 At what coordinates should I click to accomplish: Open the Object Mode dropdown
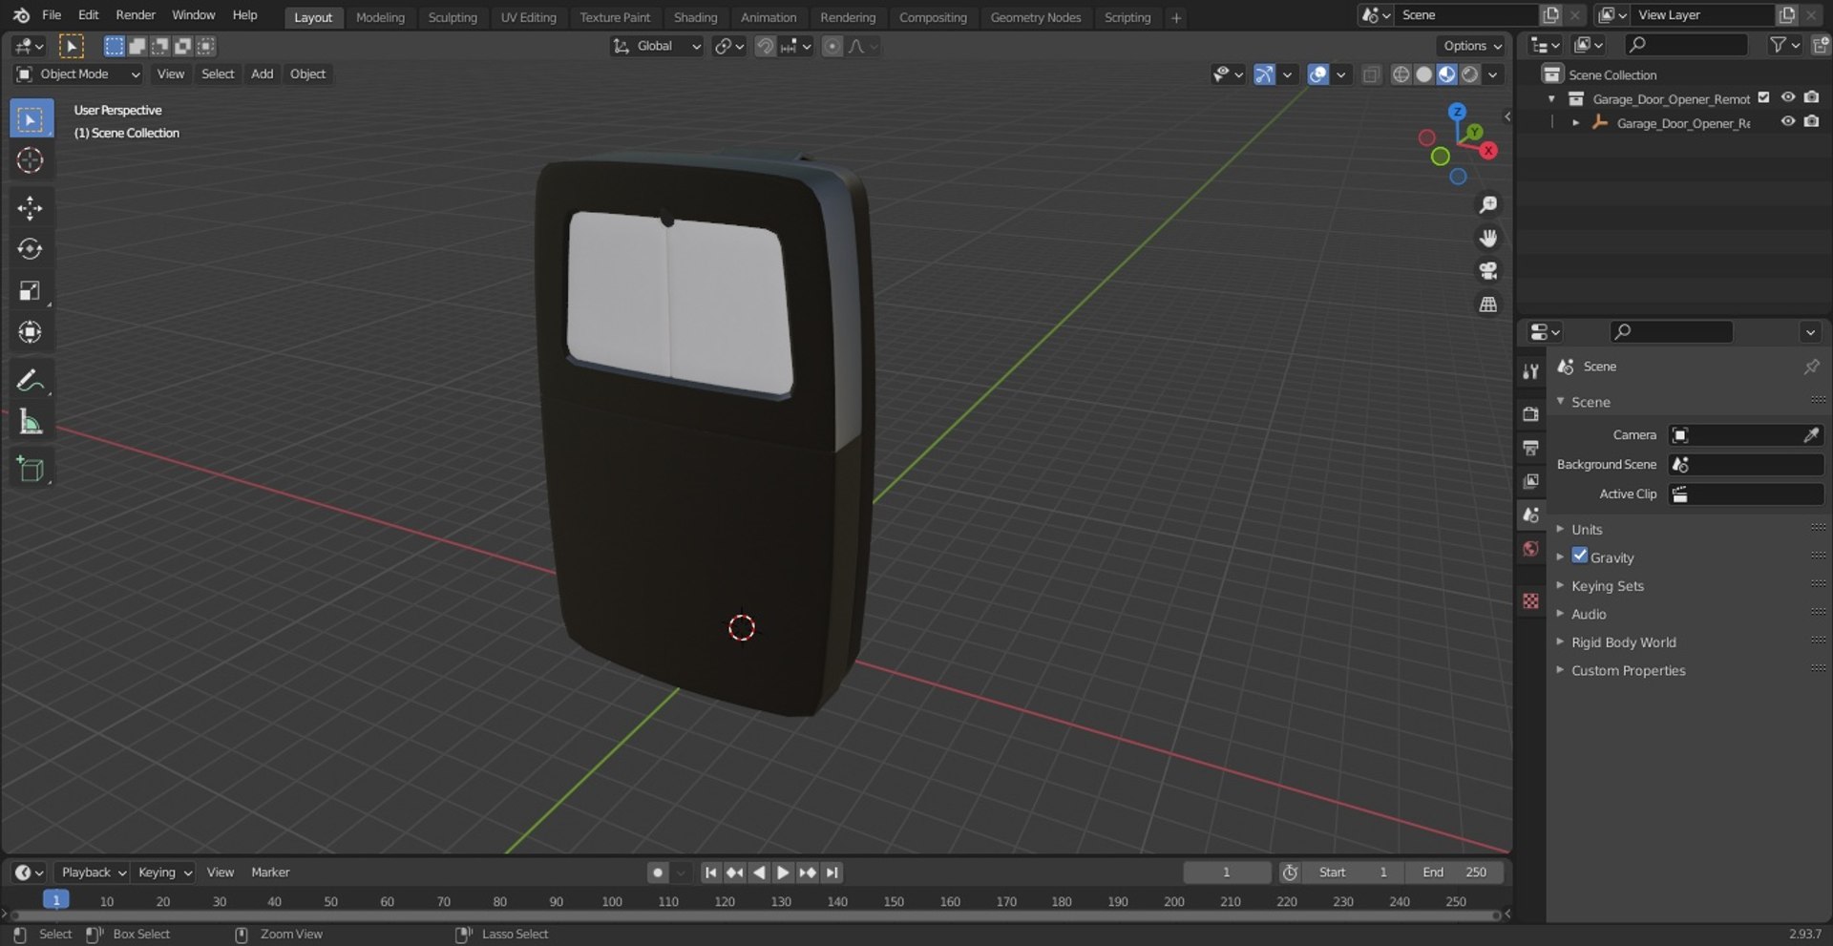(78, 74)
